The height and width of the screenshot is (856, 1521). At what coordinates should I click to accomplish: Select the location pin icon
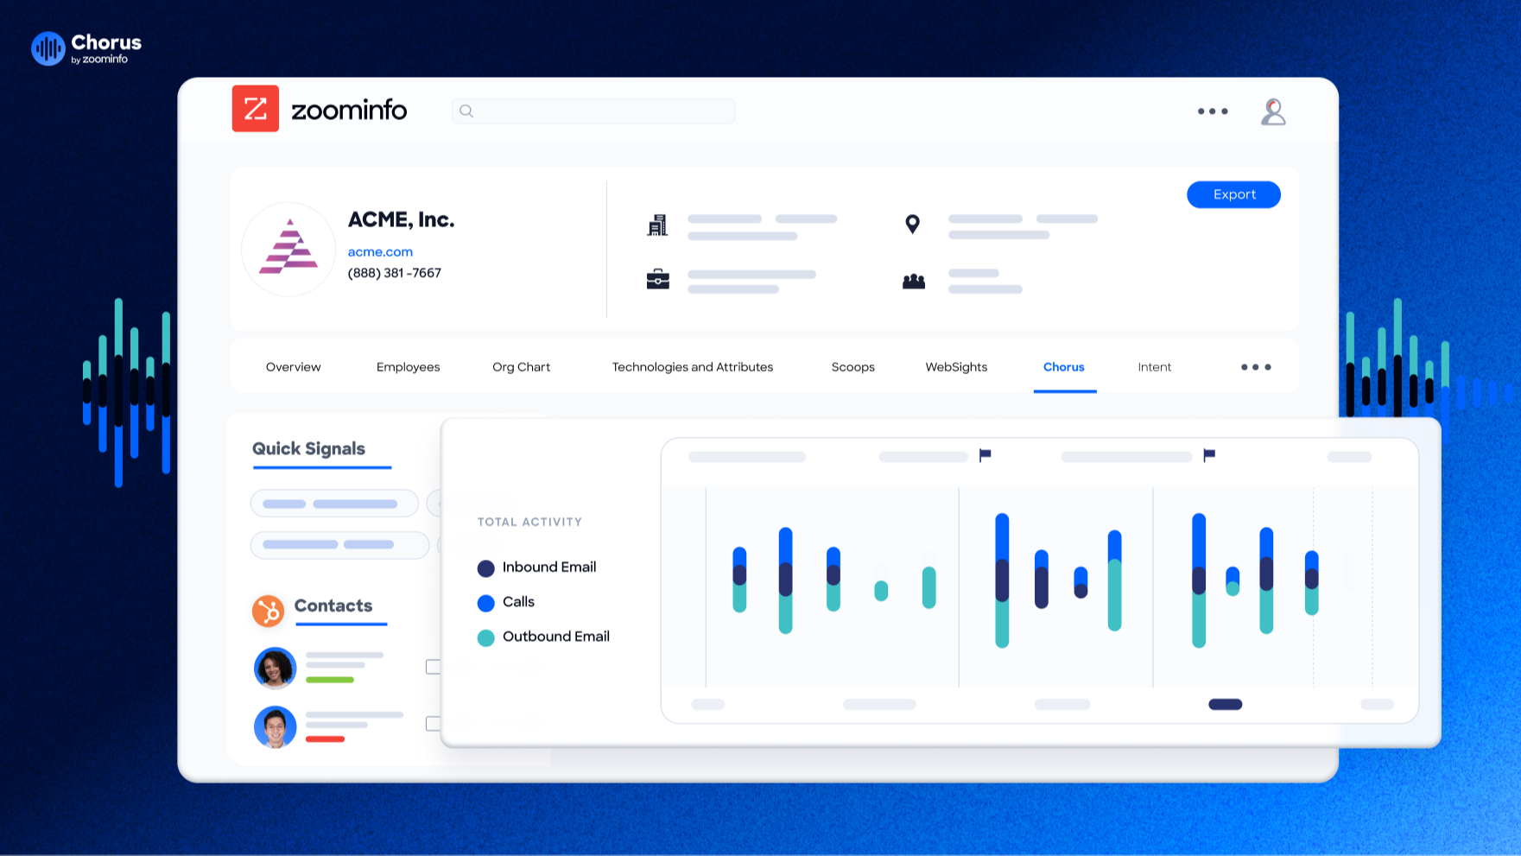(911, 224)
